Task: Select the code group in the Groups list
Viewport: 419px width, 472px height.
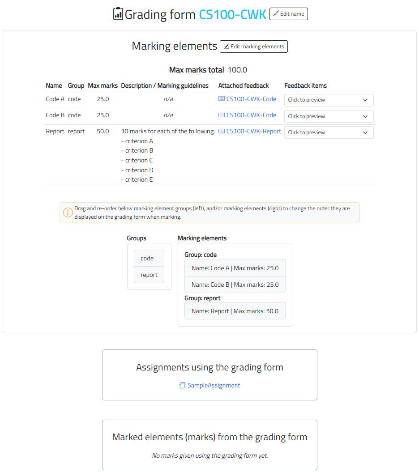Action: 149,258
